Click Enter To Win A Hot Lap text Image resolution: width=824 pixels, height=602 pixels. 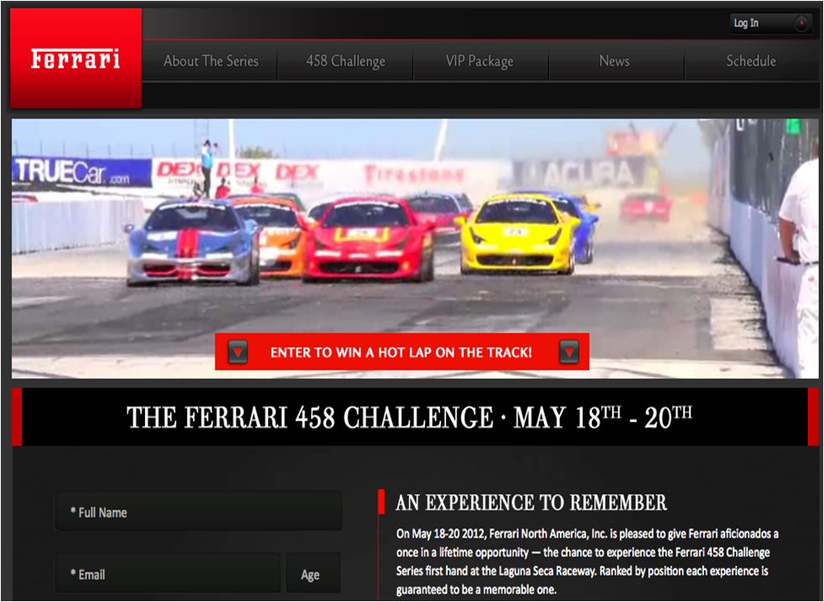click(x=401, y=352)
